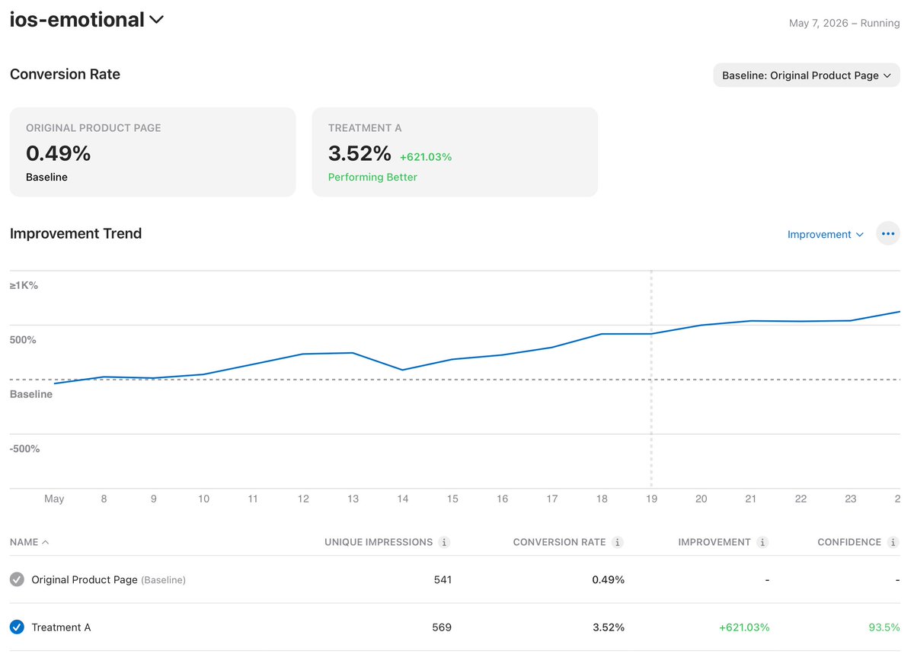Click the Conversion Rate heading

(x=65, y=74)
